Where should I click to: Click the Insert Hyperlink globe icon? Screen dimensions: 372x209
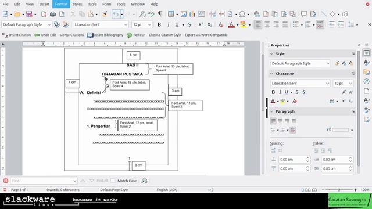(x=257, y=14)
